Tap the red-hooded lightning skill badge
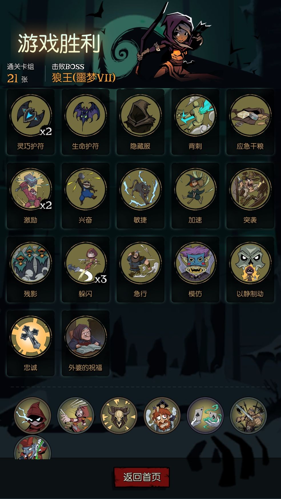The image size is (281, 499). [x=33, y=415]
